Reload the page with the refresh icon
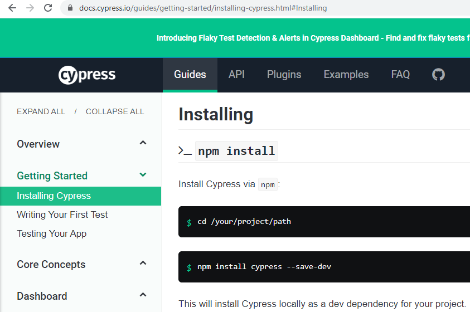The height and width of the screenshot is (312, 470). click(48, 8)
